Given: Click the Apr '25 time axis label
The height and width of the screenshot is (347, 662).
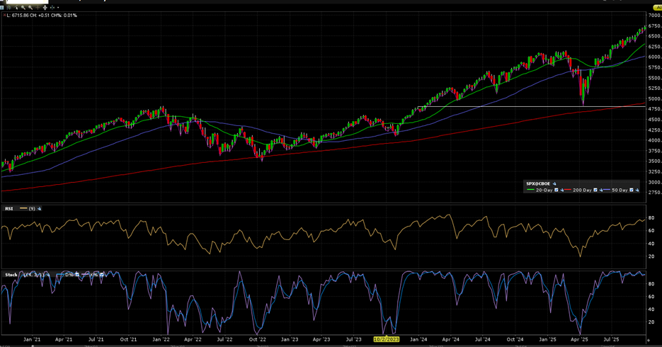Looking at the screenshot, I should (579, 339).
